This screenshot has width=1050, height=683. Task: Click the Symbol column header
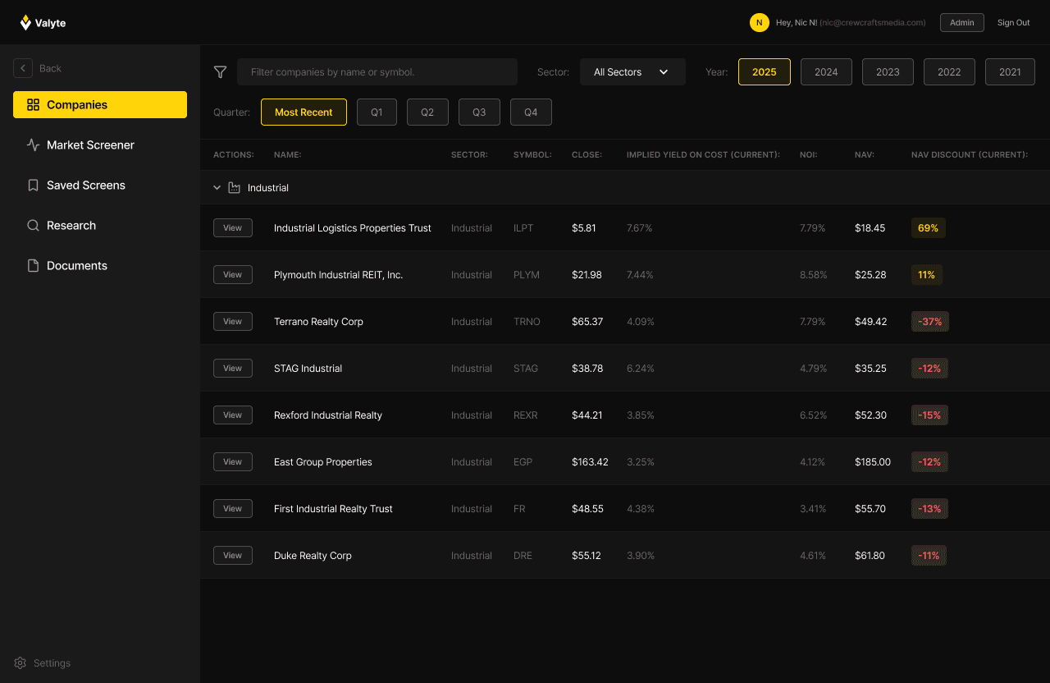(532, 155)
